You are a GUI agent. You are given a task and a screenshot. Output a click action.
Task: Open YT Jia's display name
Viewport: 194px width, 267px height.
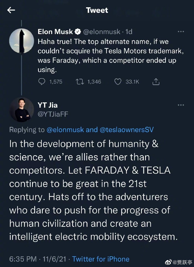pyautogui.click(x=48, y=105)
